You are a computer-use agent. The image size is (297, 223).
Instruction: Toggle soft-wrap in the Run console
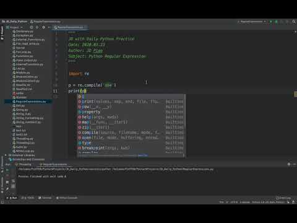point(13,181)
